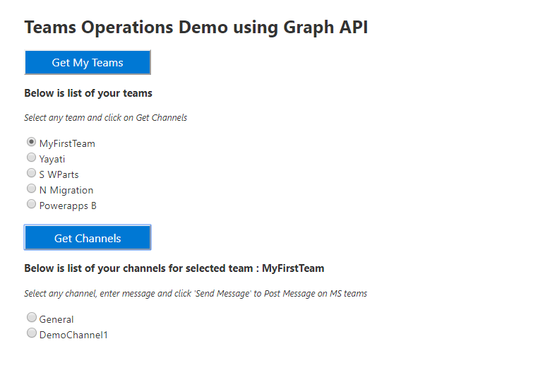Click the 'Yayati' team label text
The height and width of the screenshot is (387, 557).
[52, 159]
